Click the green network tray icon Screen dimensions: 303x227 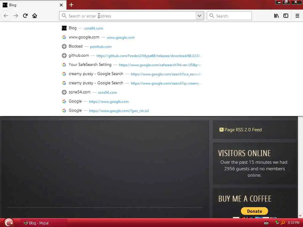277,223
